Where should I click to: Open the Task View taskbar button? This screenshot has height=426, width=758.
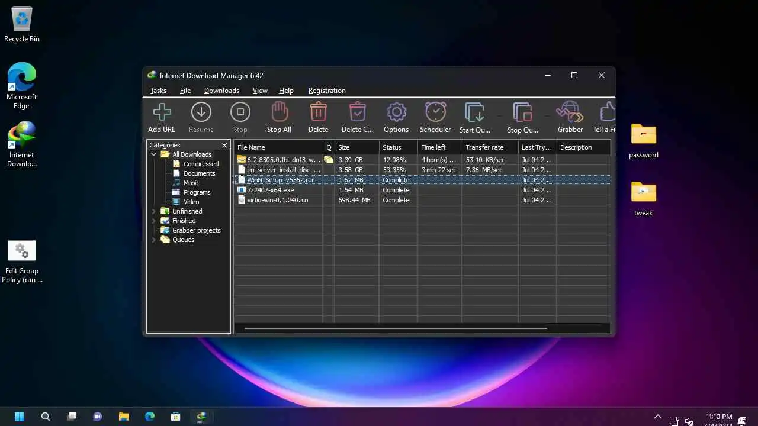click(72, 417)
